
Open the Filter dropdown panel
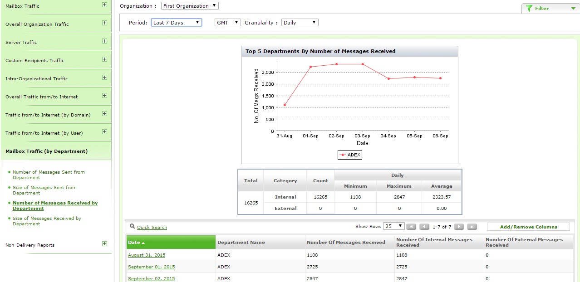tap(550, 8)
